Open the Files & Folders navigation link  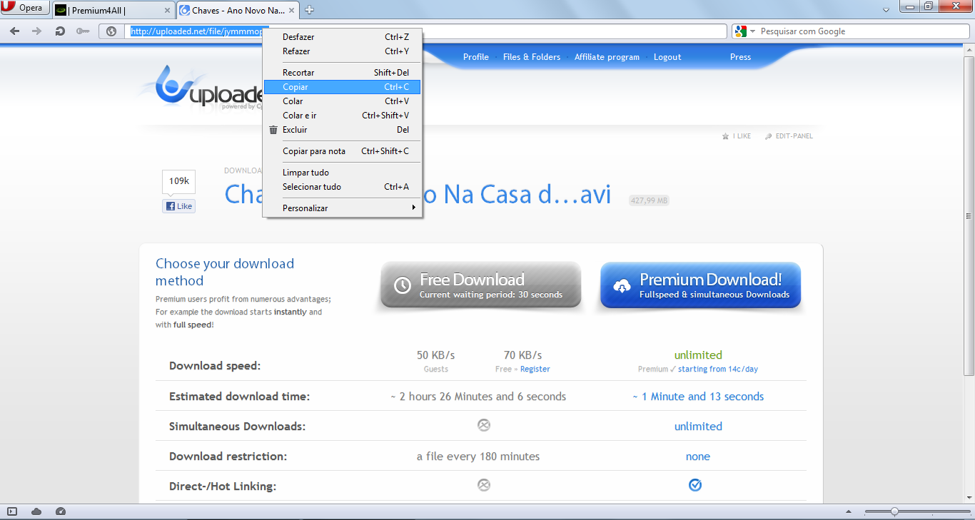[x=532, y=57]
